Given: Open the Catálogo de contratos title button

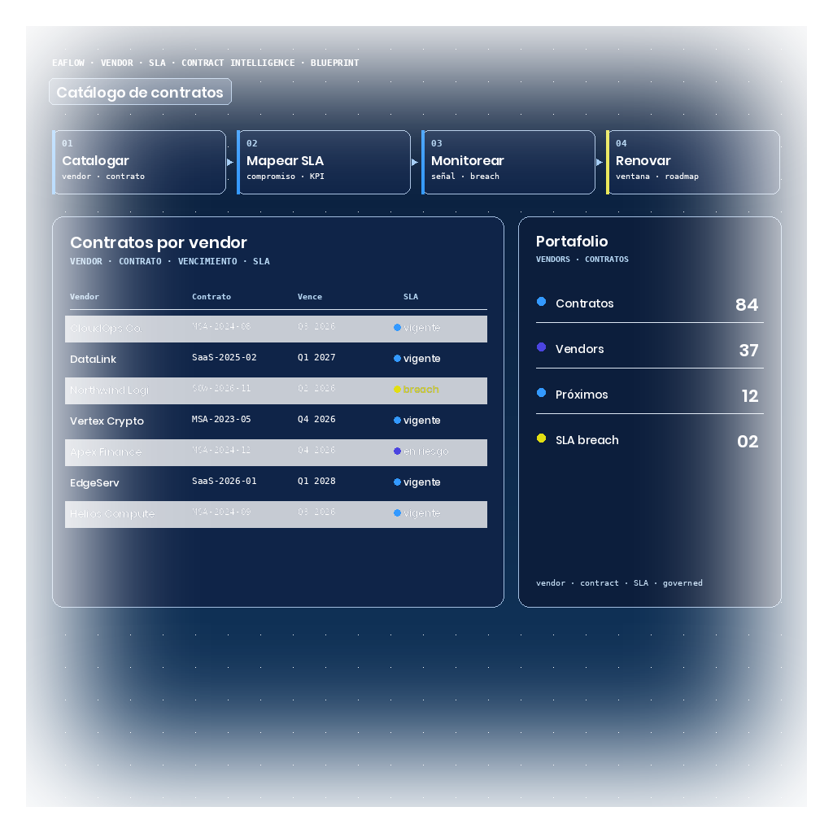Looking at the screenshot, I should (x=140, y=92).
